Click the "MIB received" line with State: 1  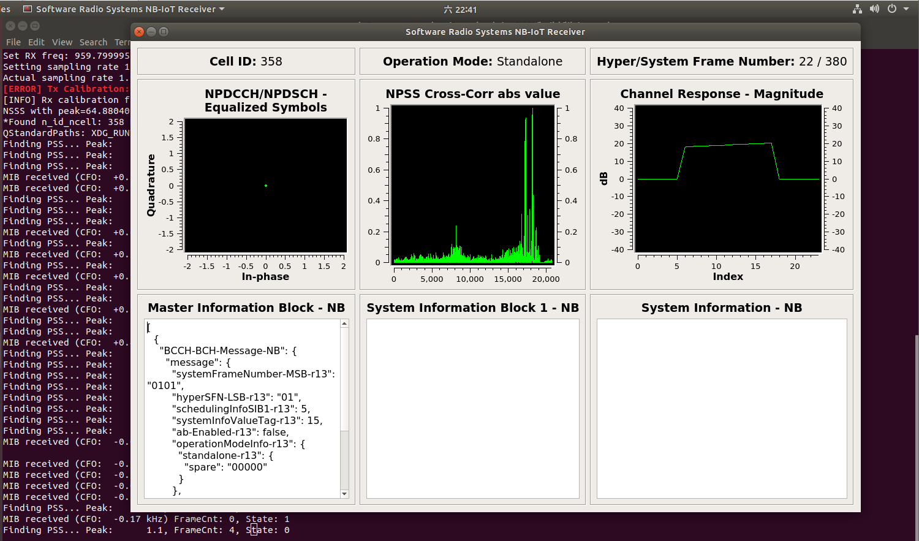(x=146, y=519)
